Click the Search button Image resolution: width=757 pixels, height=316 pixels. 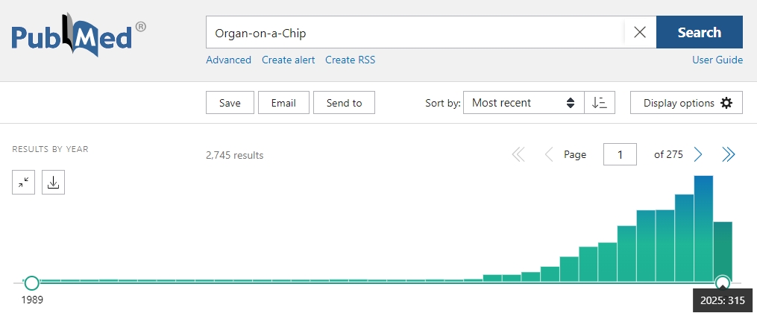(x=699, y=32)
